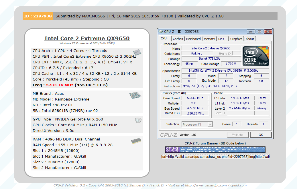
Task: Switch to the Caches tab
Action: (x=178, y=39)
